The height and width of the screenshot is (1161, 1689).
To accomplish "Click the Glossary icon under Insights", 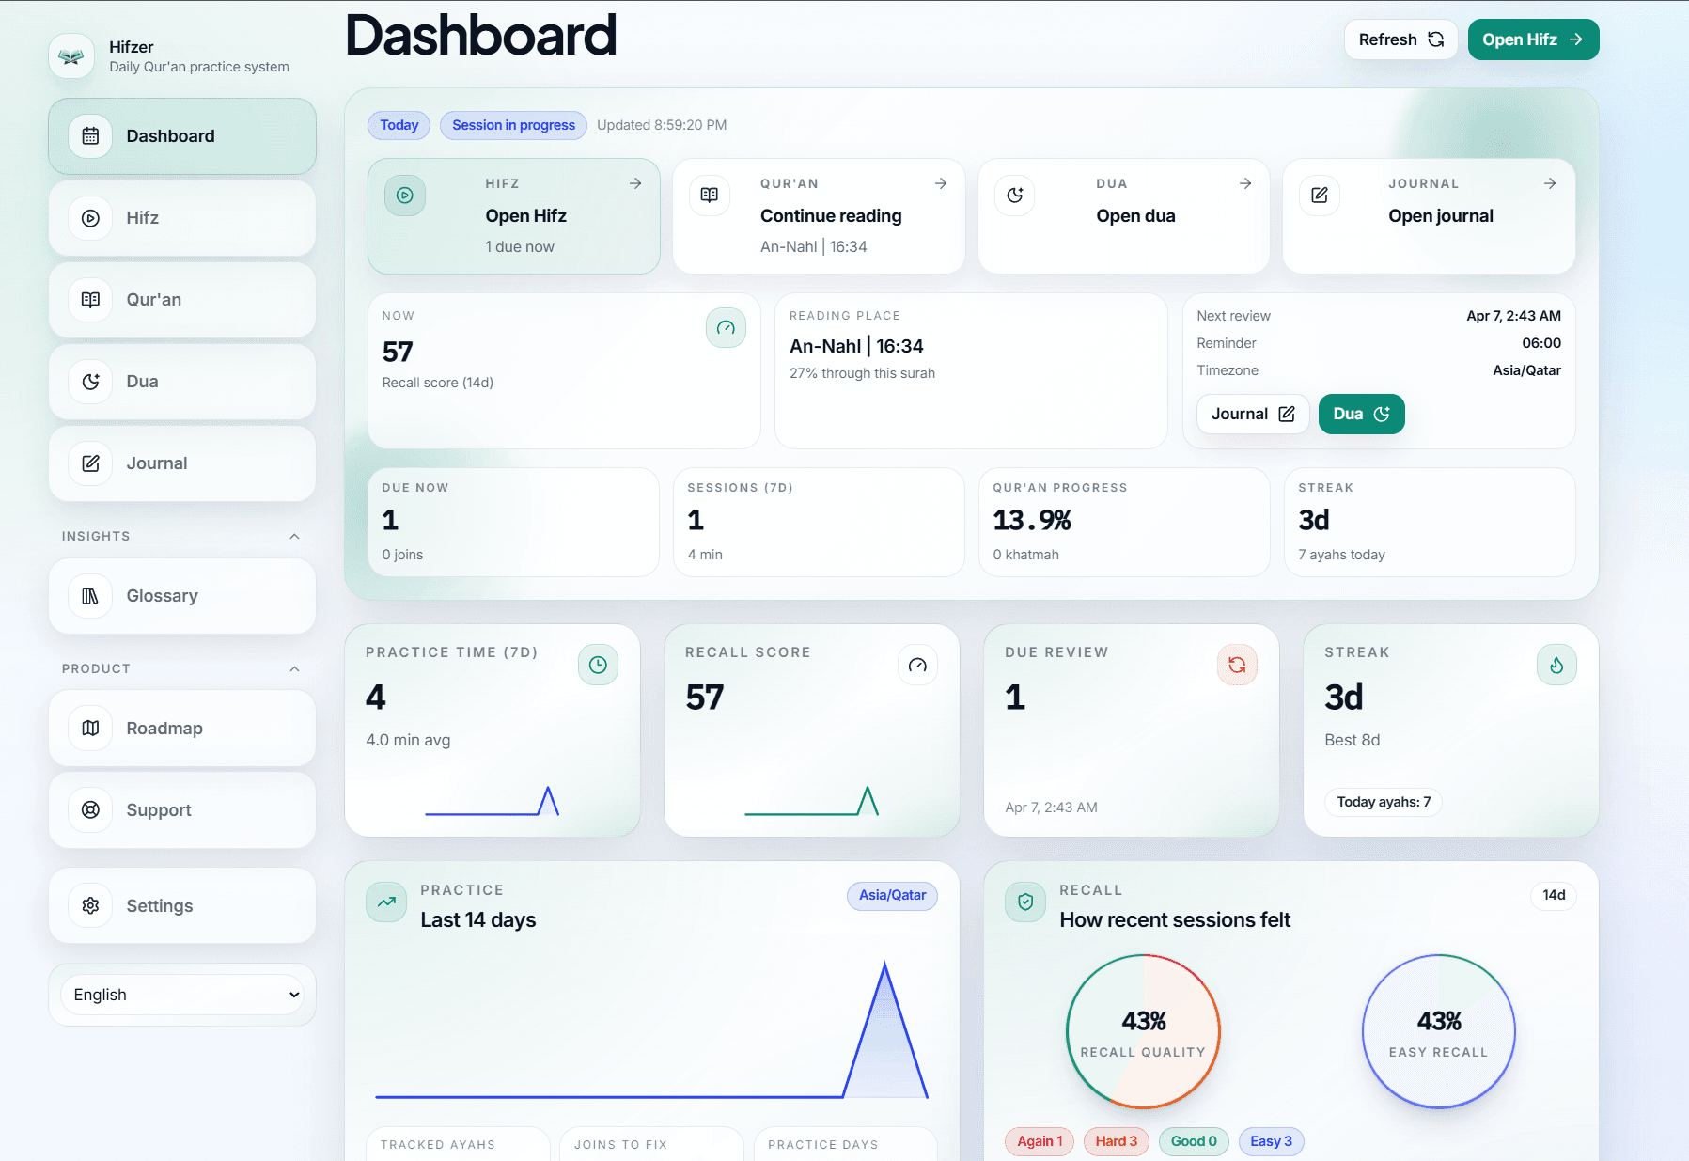I will tap(89, 595).
